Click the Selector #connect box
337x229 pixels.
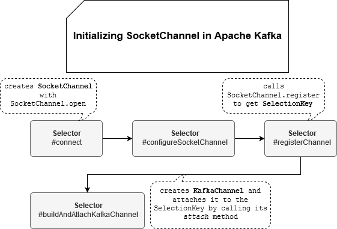(x=67, y=138)
